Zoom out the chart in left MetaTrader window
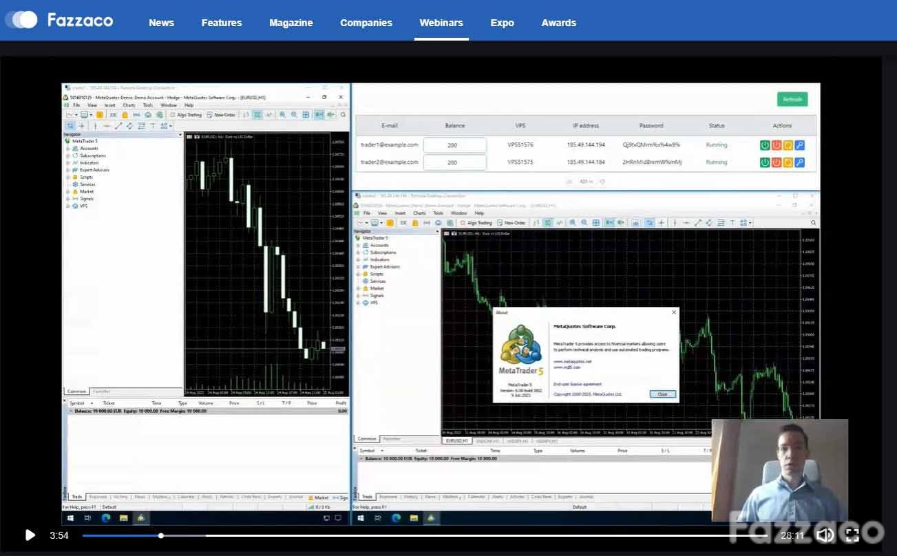The width and height of the screenshot is (897, 556). pos(294,115)
